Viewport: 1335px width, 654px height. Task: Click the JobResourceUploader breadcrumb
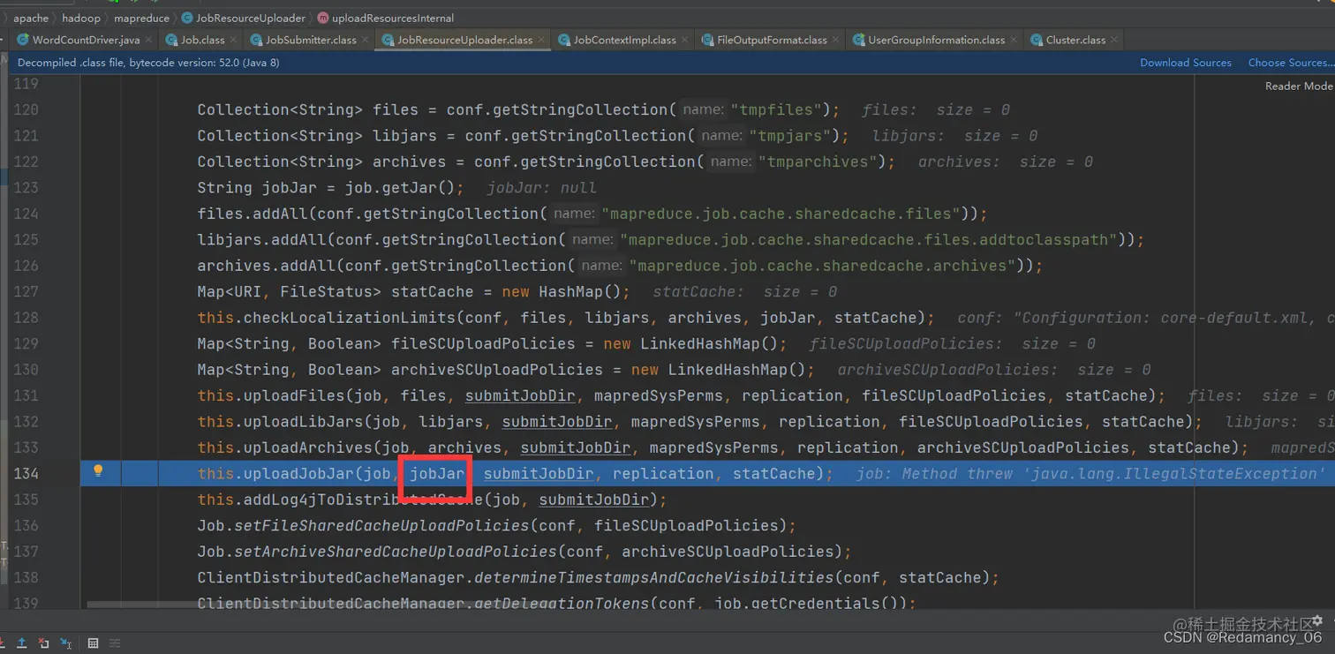click(250, 18)
